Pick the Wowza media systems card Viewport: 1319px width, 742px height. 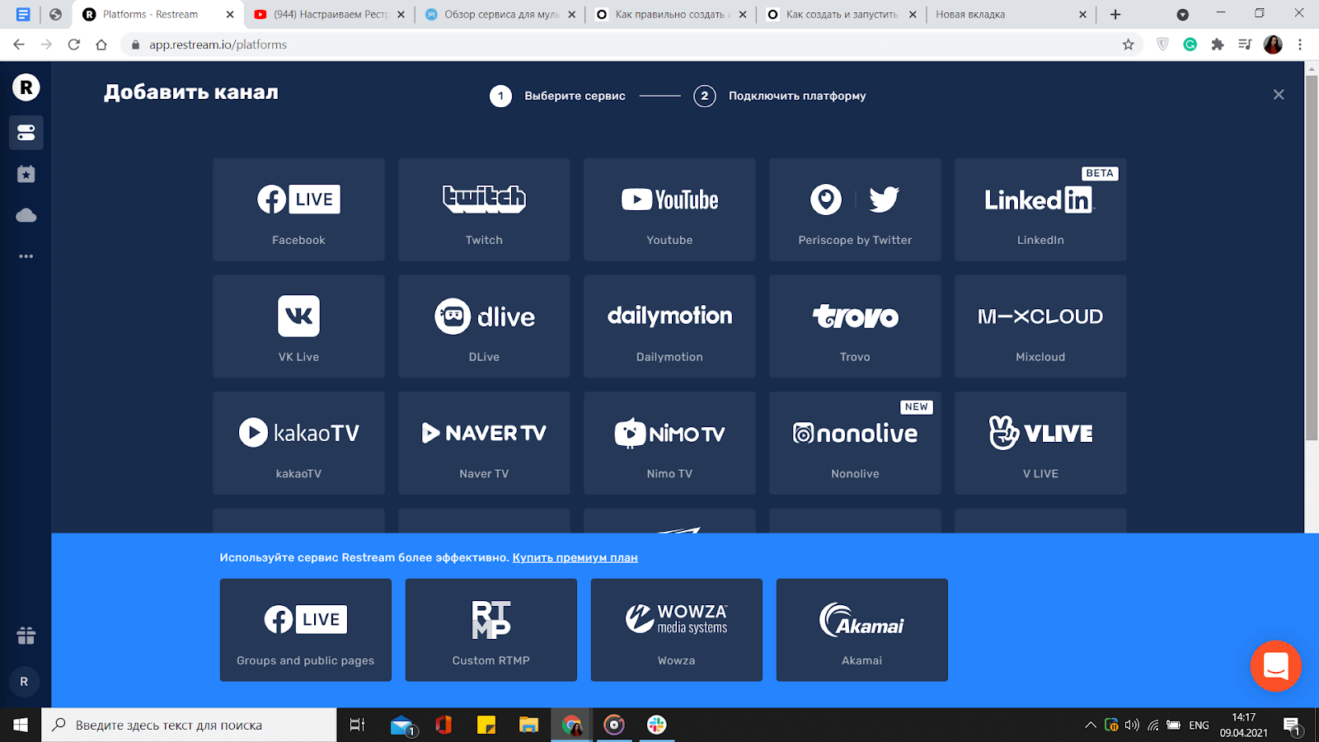(x=677, y=630)
